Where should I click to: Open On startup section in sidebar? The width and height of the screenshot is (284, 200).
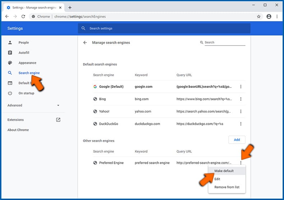click(26, 93)
